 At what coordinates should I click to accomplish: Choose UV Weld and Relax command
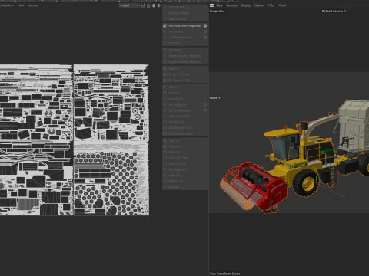point(182,38)
